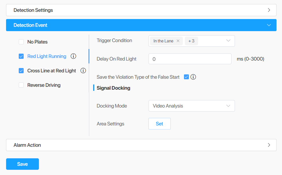Click the Red Light Running info icon

click(73, 56)
